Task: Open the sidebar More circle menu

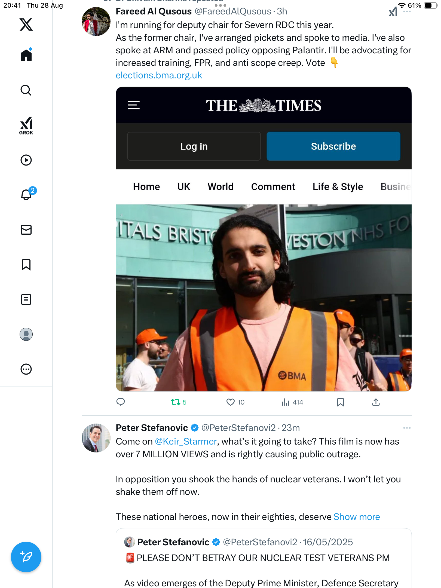Action: pos(26,369)
